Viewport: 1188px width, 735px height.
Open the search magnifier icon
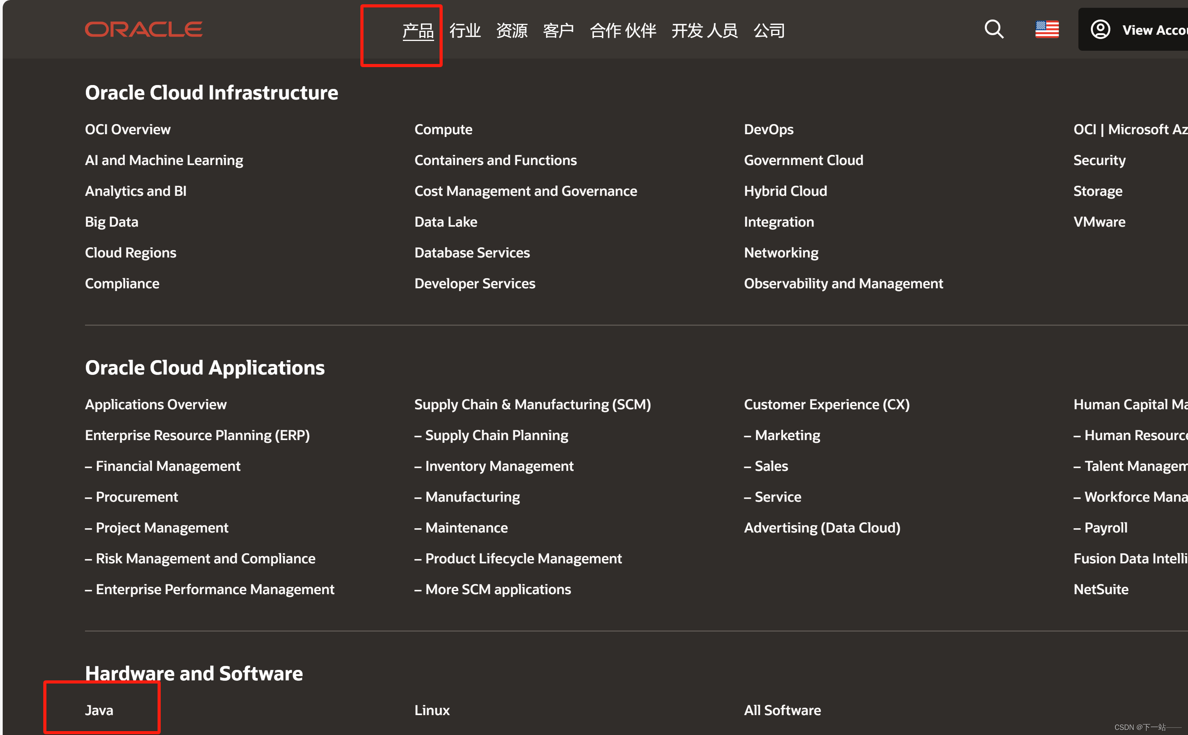point(994,30)
